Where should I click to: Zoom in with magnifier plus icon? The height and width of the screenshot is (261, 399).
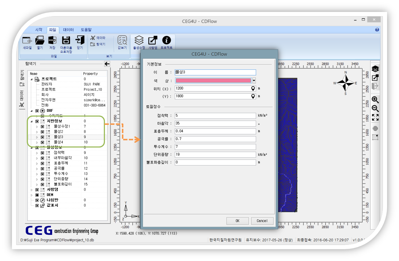(375, 100)
